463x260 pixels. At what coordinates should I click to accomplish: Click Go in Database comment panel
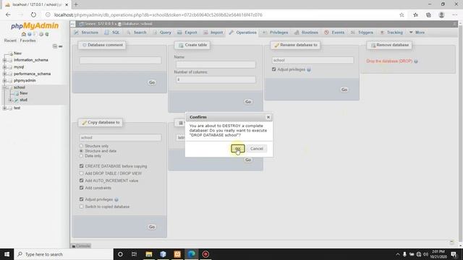152,82
